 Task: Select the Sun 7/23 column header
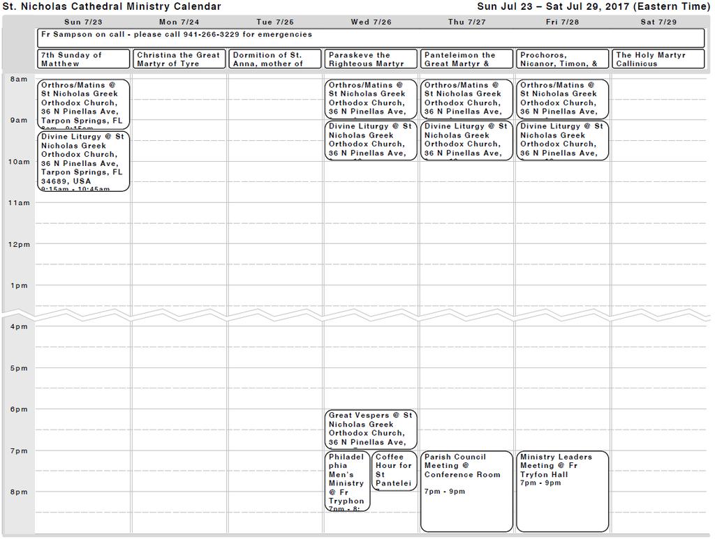(83, 22)
